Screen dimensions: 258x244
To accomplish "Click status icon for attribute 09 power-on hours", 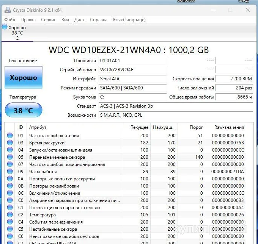I will click(10, 172).
